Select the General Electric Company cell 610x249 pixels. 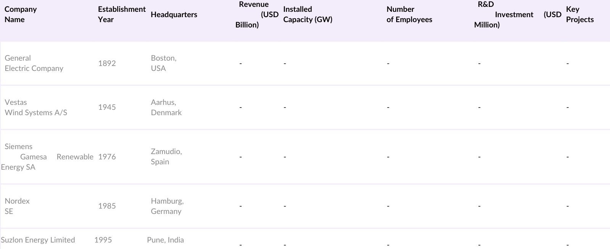[x=34, y=63]
